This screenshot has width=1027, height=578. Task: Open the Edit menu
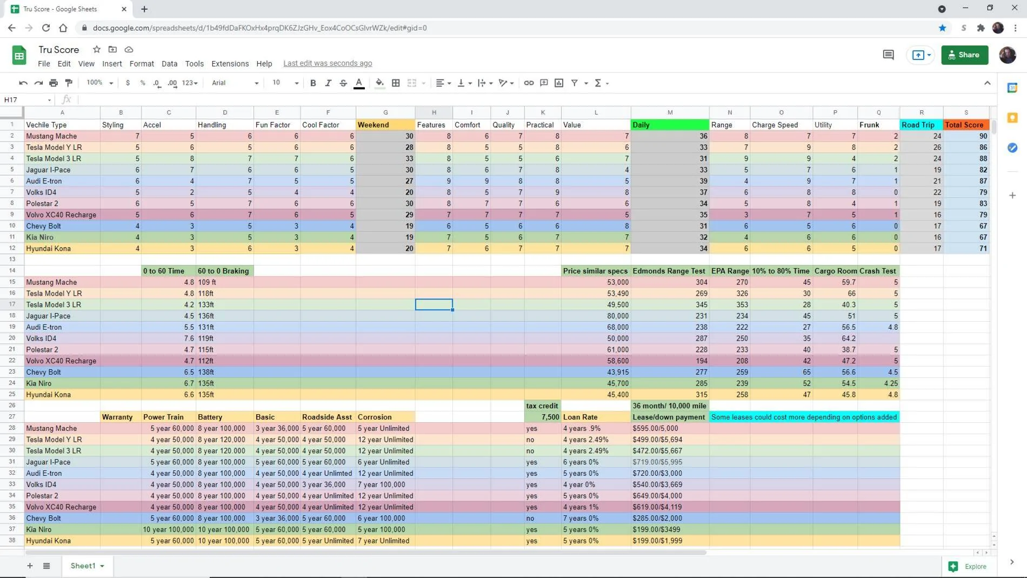point(64,63)
